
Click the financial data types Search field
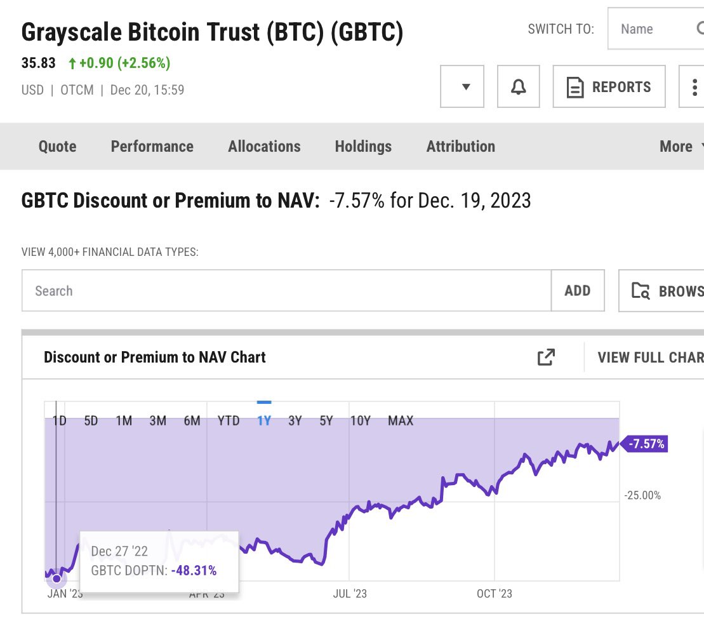[286, 291]
